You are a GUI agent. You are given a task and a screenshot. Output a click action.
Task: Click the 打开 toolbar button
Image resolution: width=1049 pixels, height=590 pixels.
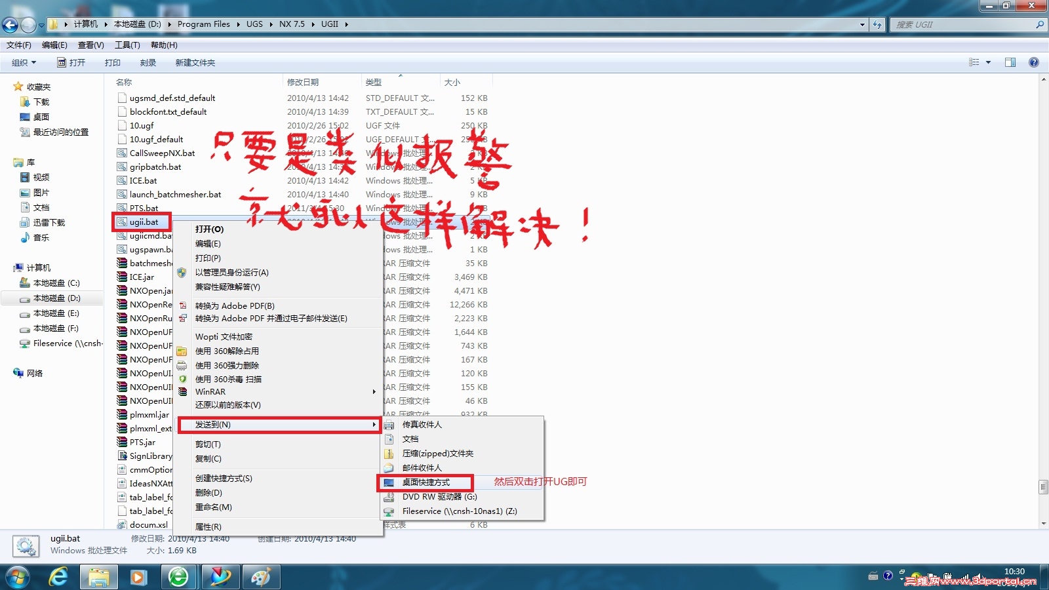(71, 63)
